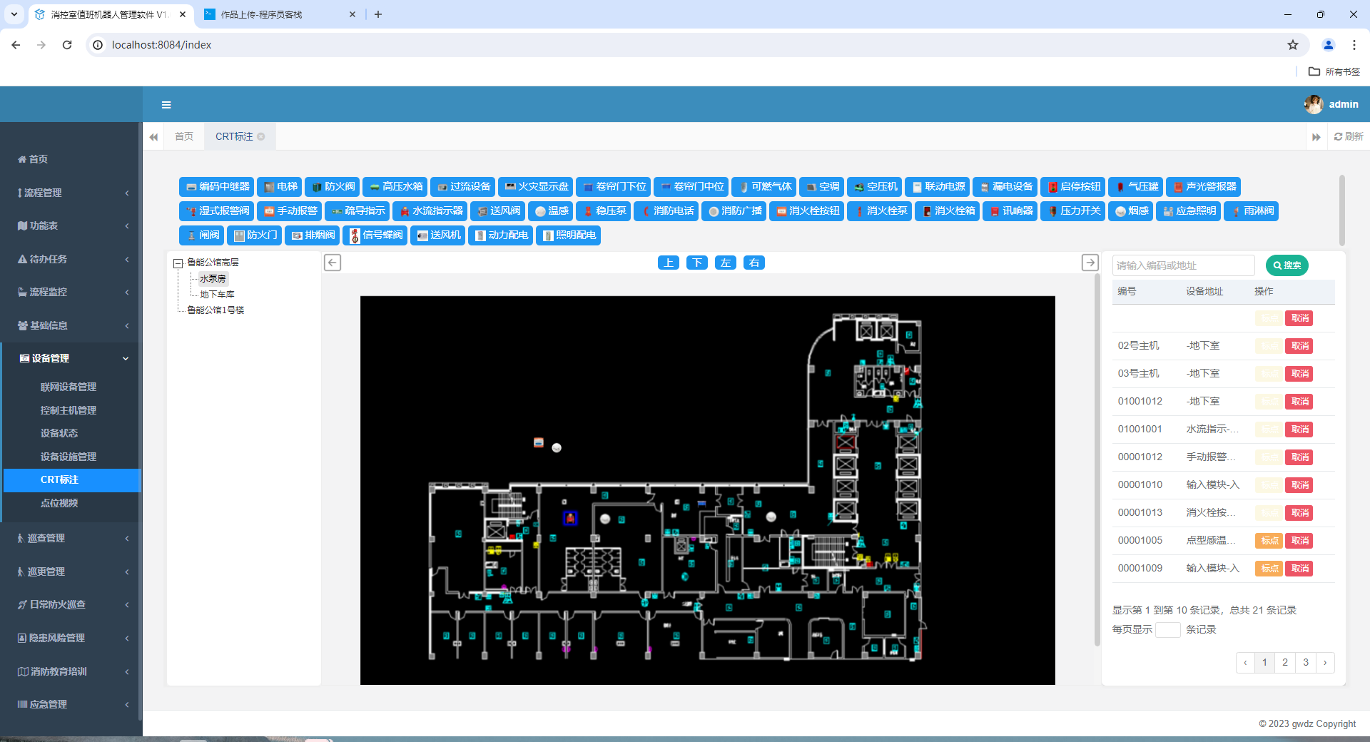Select the 声光警报器 device tool
The width and height of the screenshot is (1370, 742).
[1203, 186]
